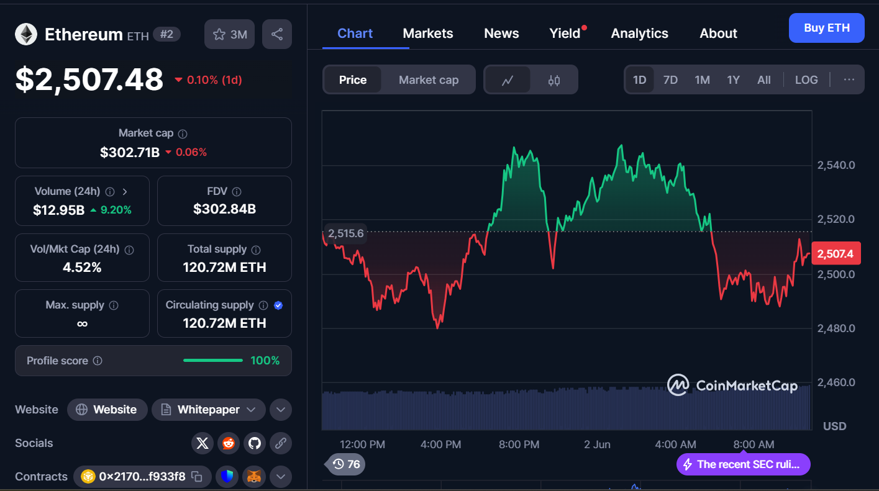Select 1M time range
This screenshot has height=491, width=879.
click(702, 80)
